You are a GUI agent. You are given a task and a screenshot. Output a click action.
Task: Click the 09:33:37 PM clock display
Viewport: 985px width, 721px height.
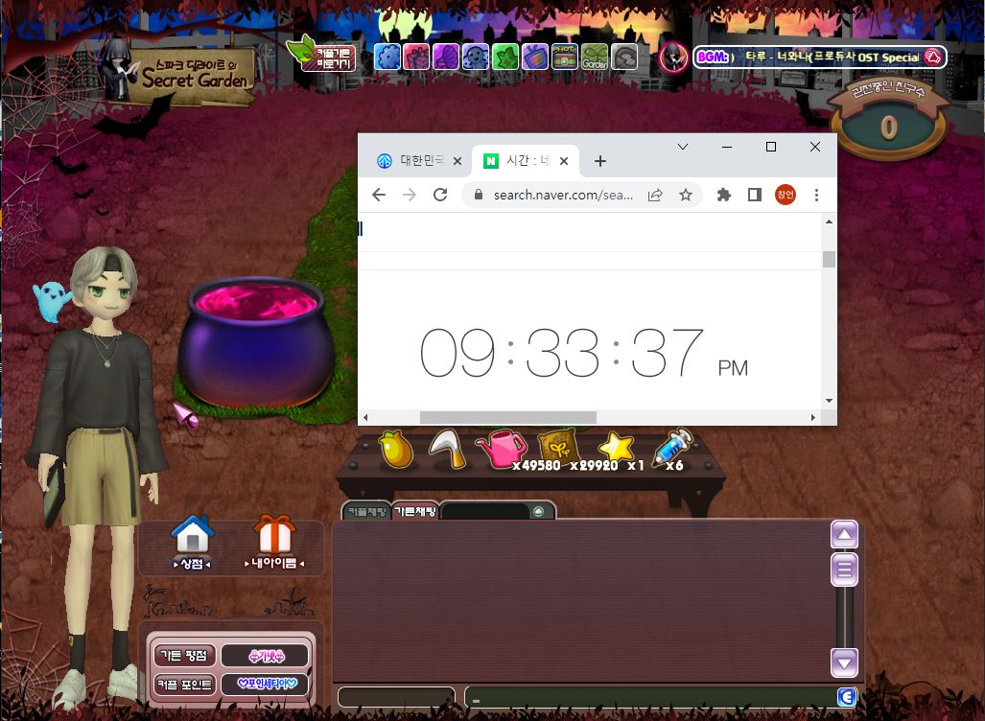(x=583, y=353)
